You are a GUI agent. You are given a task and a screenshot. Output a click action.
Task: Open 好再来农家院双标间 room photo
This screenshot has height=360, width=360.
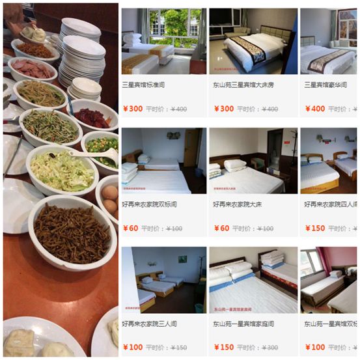[164, 161]
